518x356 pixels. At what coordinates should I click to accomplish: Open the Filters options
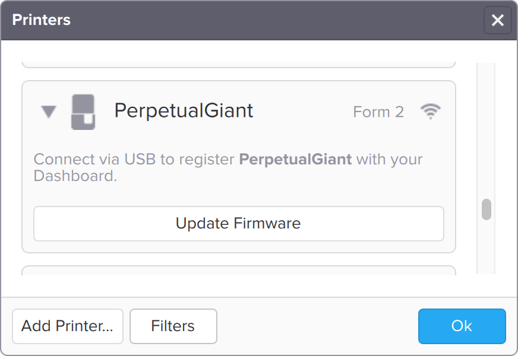tap(173, 326)
